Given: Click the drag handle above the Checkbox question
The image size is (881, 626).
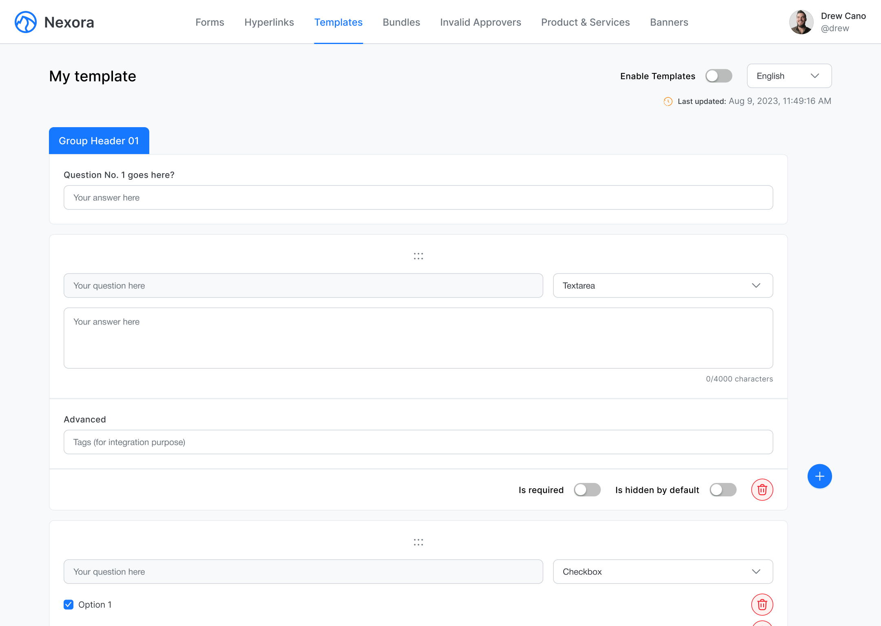Looking at the screenshot, I should 418,542.
